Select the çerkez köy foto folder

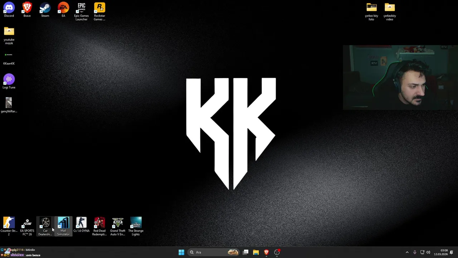tap(371, 11)
